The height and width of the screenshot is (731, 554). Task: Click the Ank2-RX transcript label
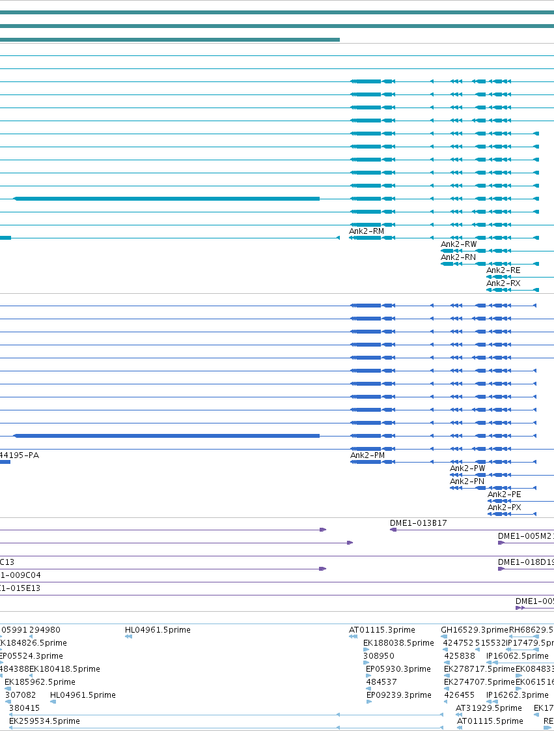pos(503,283)
